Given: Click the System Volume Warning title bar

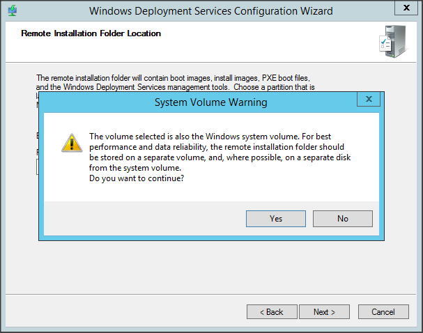Looking at the screenshot, I should click(x=210, y=102).
